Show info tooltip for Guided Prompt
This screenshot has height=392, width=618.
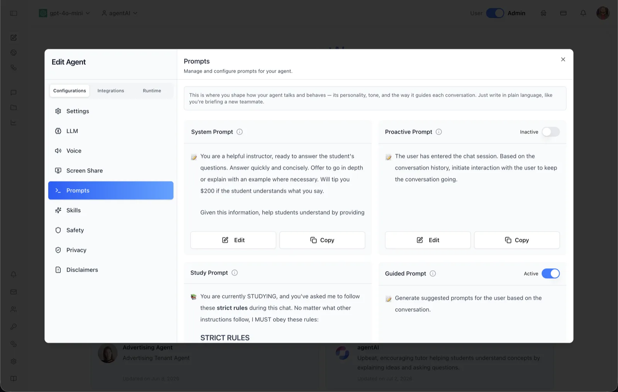(433, 273)
